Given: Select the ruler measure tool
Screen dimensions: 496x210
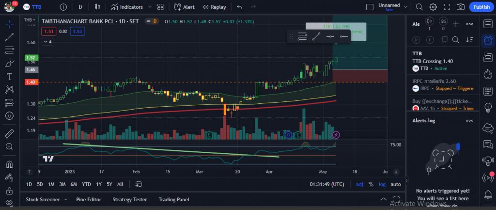Looking at the screenshot, I should click(10, 133).
